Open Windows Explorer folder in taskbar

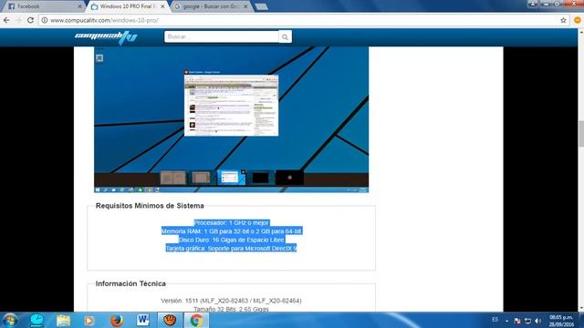coord(63,320)
